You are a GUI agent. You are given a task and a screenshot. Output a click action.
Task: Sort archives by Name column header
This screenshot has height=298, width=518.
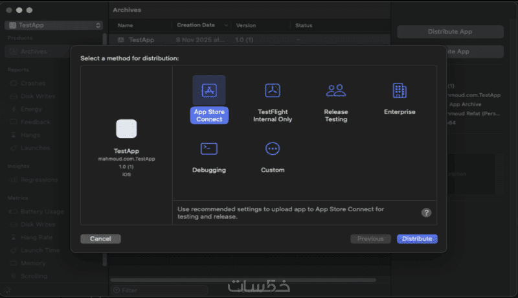click(125, 25)
